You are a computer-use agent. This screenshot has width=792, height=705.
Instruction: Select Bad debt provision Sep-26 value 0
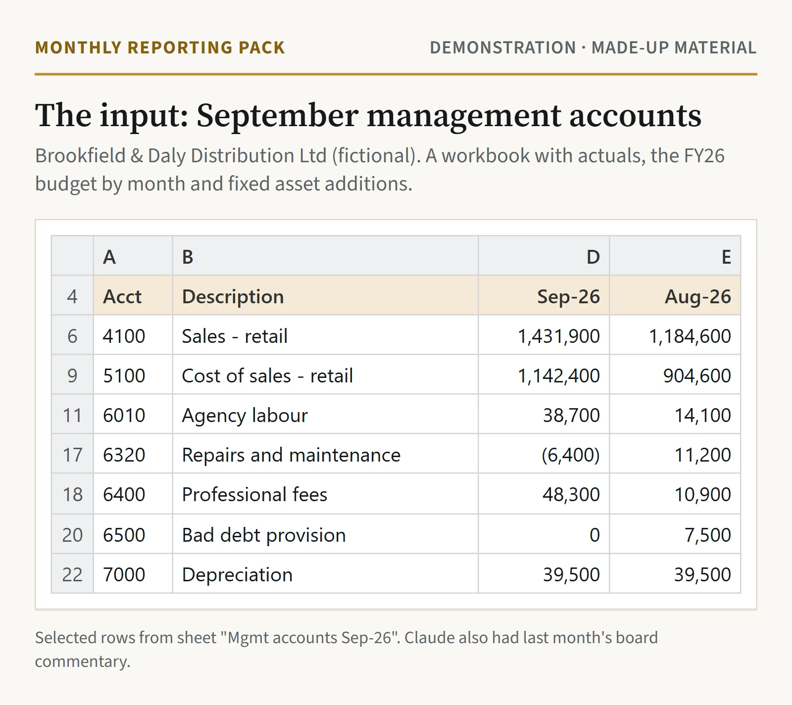pyautogui.click(x=544, y=534)
